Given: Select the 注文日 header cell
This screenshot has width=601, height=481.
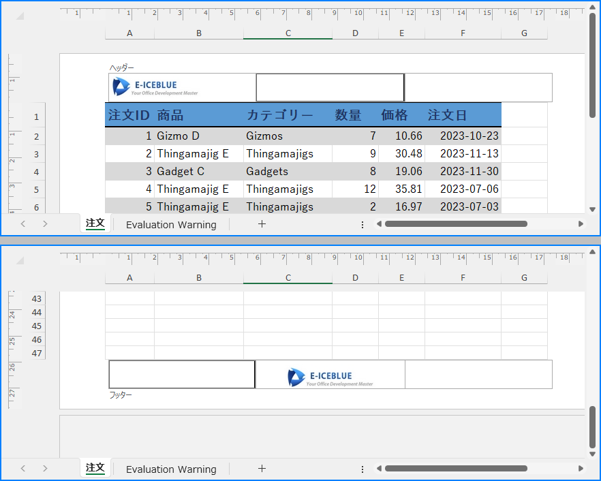Looking at the screenshot, I should 463,115.
